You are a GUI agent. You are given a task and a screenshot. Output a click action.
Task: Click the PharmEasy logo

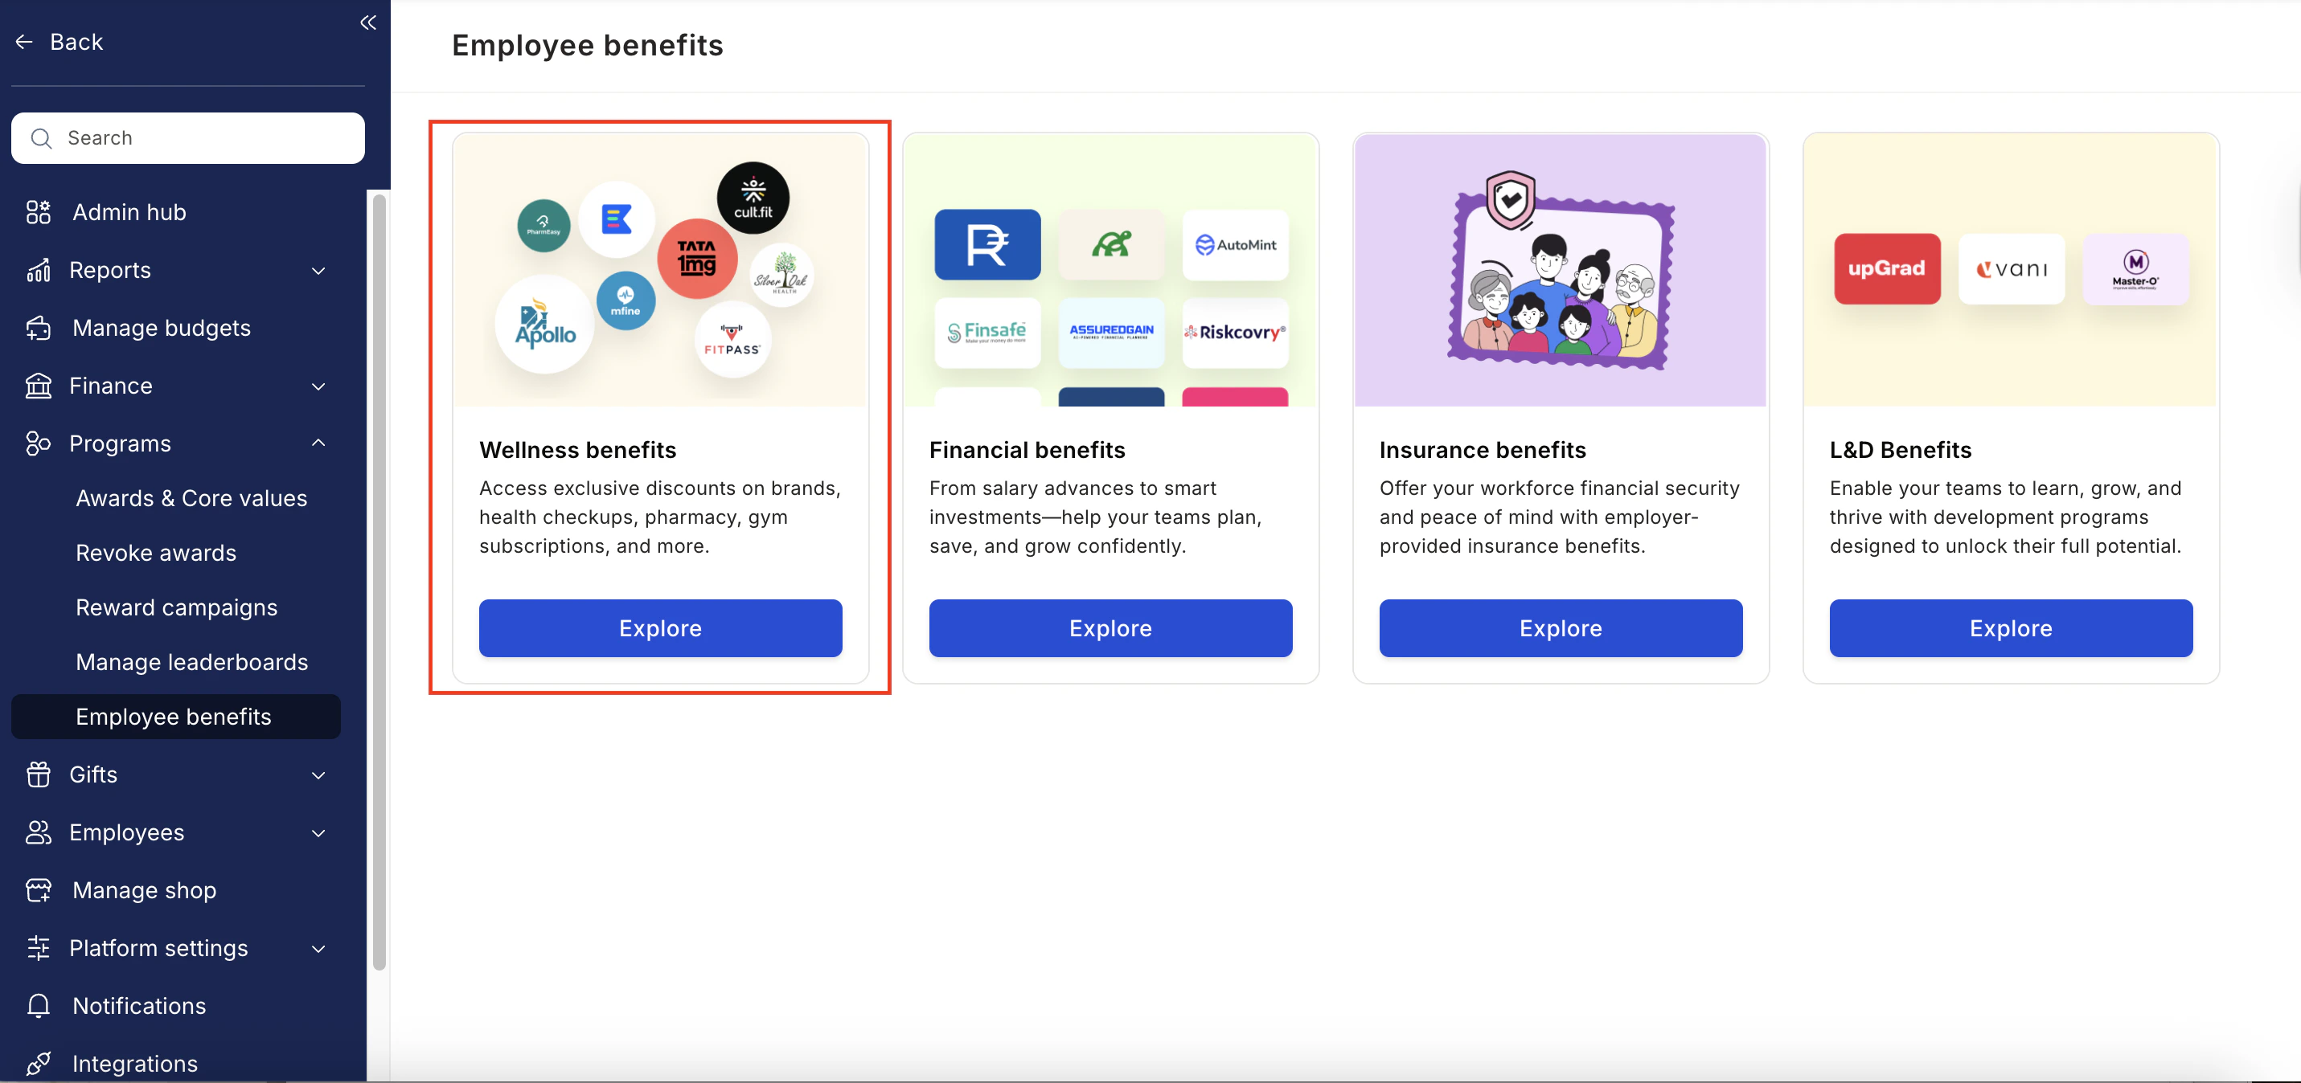click(543, 226)
